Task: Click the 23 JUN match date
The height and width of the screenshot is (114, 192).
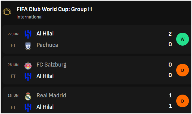Action: point(13,65)
